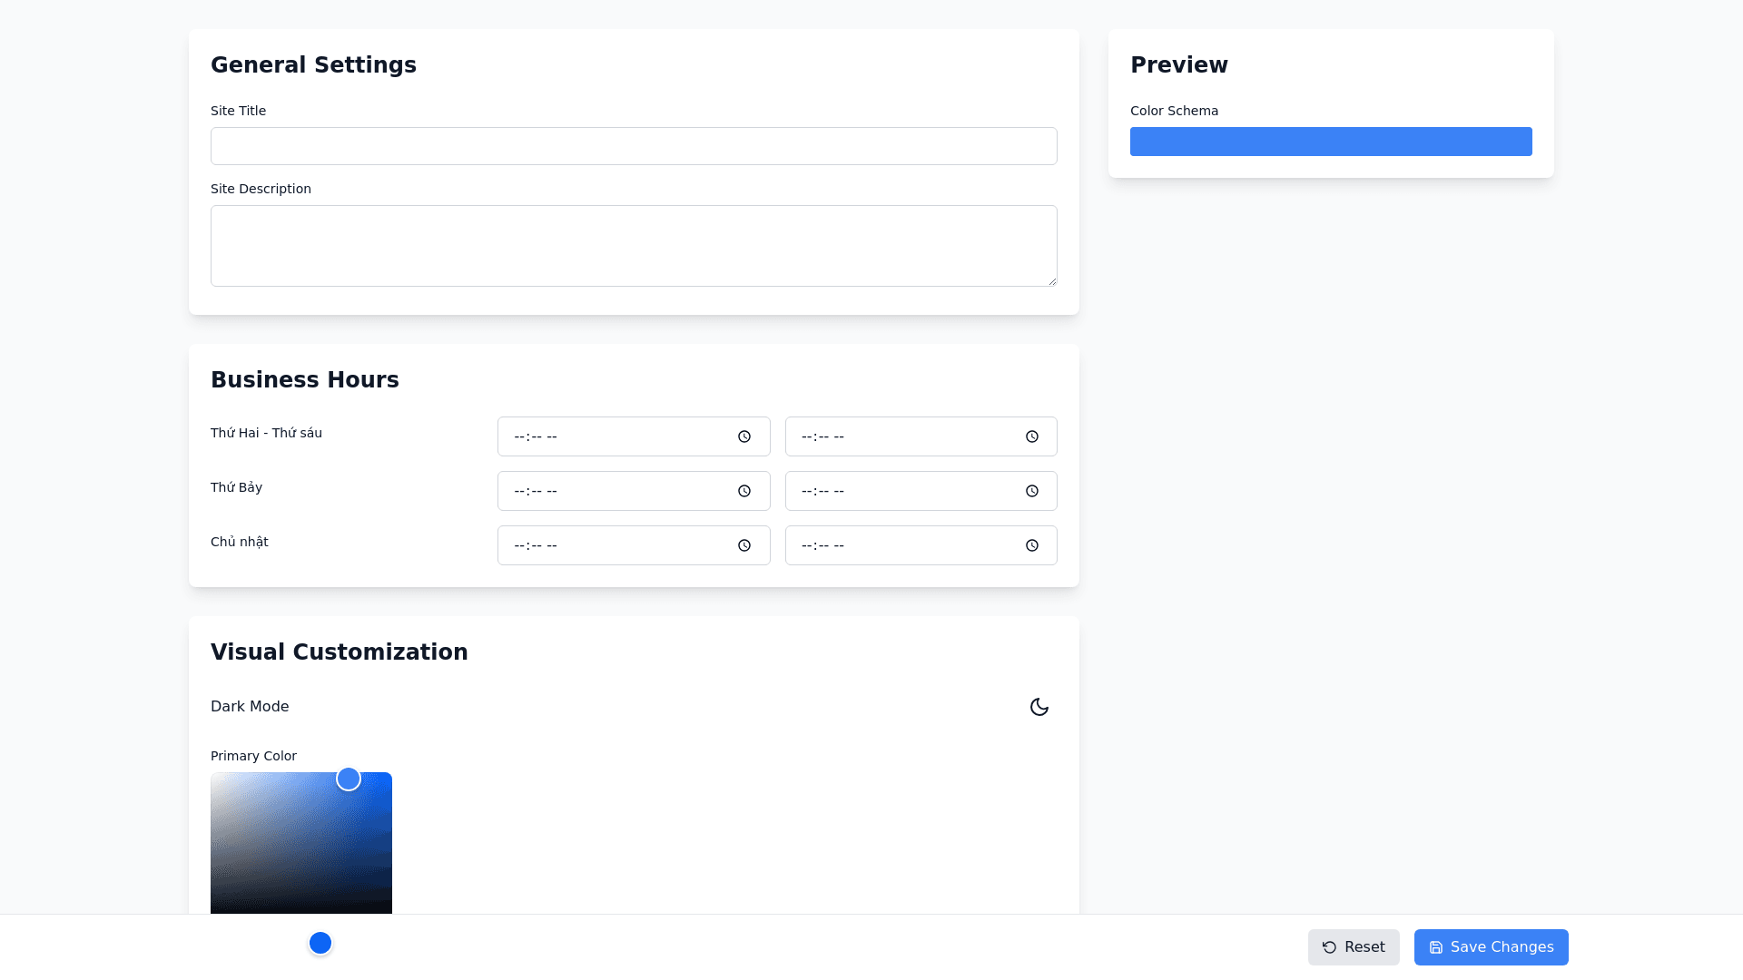Image resolution: width=1743 pixels, height=980 pixels.
Task: Click clock icon in Chủ nhật opening time
Action: coord(744,545)
